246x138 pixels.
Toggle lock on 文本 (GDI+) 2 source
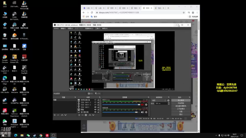pos(98,105)
